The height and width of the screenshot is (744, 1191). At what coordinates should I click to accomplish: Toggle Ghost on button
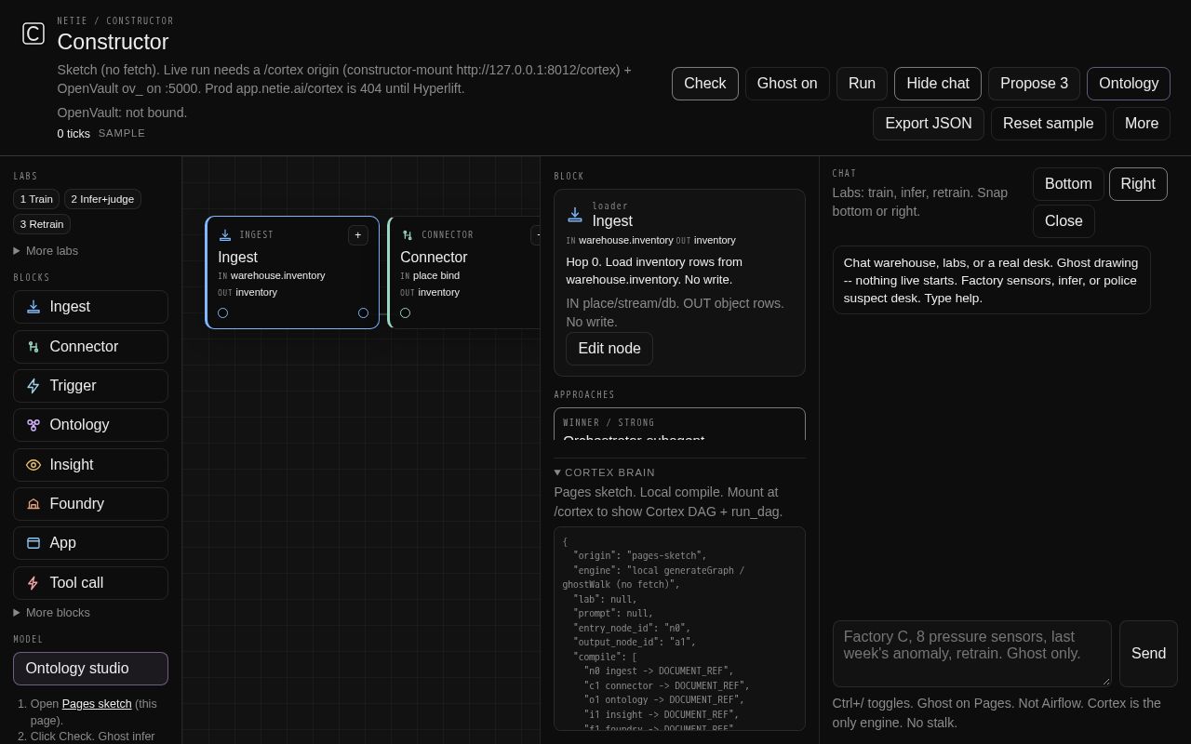point(787,84)
